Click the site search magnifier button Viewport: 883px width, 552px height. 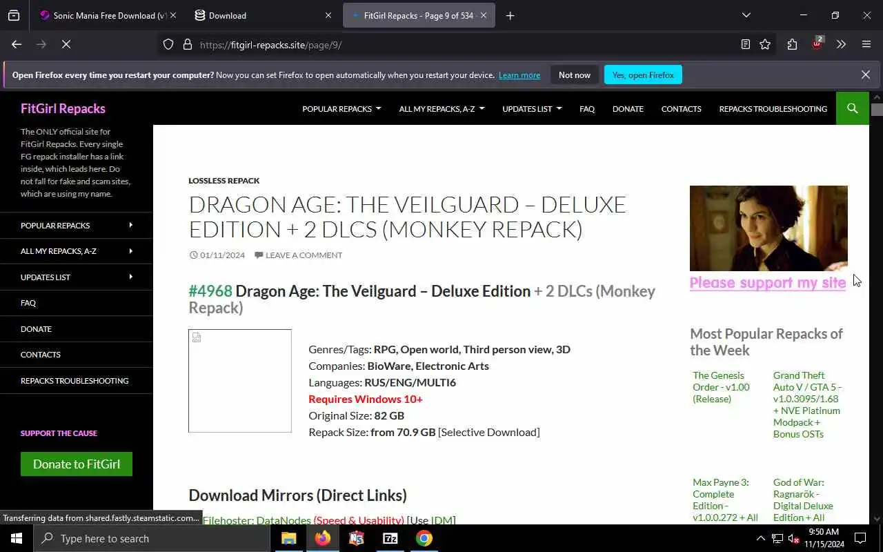point(853,108)
